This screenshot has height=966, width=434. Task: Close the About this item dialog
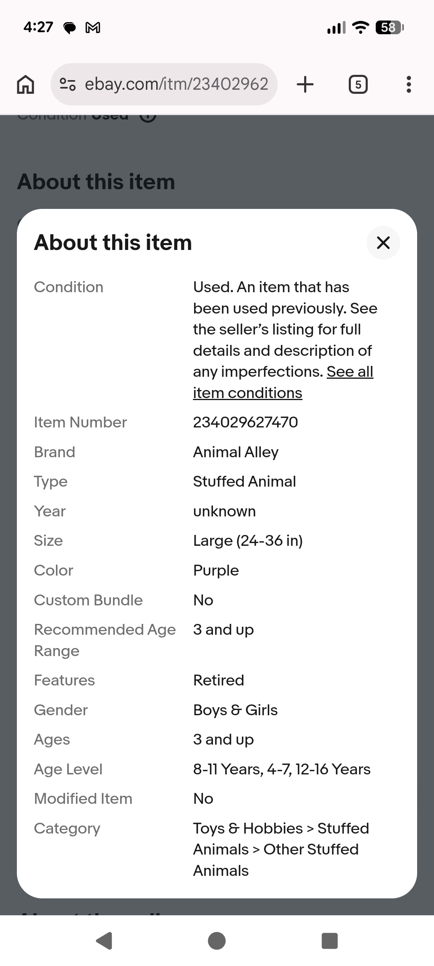(x=383, y=243)
